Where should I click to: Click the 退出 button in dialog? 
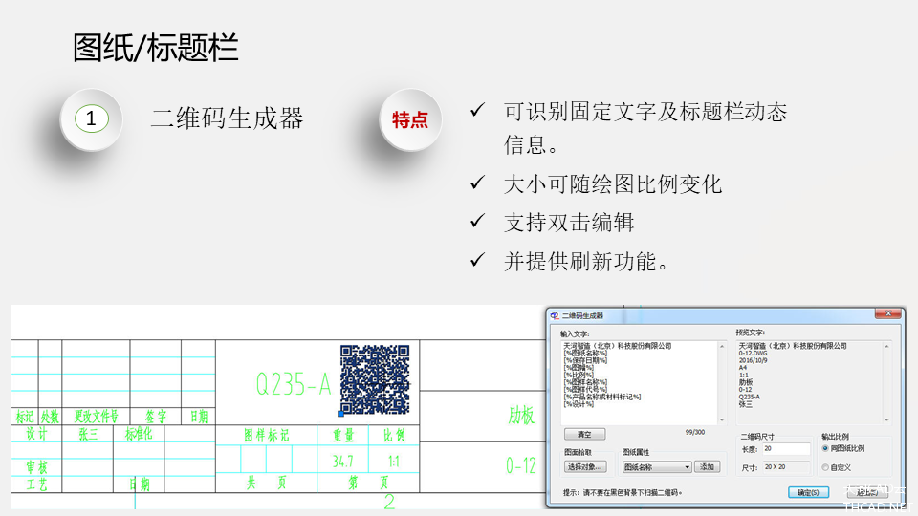[867, 493]
